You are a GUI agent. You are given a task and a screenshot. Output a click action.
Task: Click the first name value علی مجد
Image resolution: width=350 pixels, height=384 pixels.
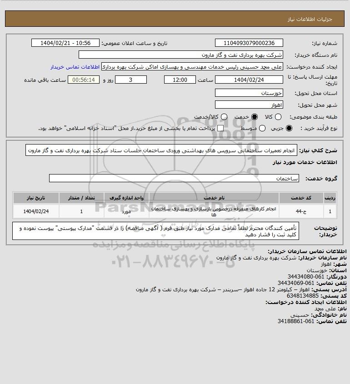(325, 309)
